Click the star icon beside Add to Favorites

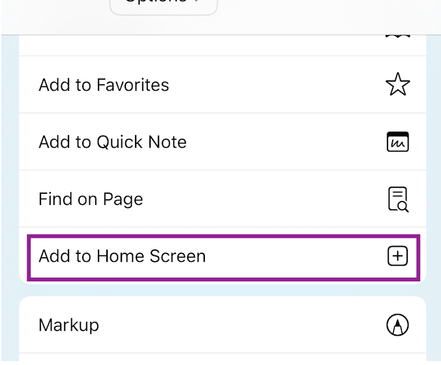[397, 85]
